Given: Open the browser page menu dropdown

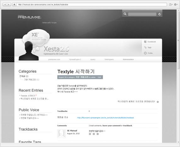Looking at the screenshot, I should [x=171, y=4].
